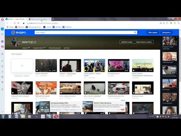The width and height of the screenshot is (181, 136).
Task: Open the folder icon in the taskbar
Action: (x=23, y=116)
